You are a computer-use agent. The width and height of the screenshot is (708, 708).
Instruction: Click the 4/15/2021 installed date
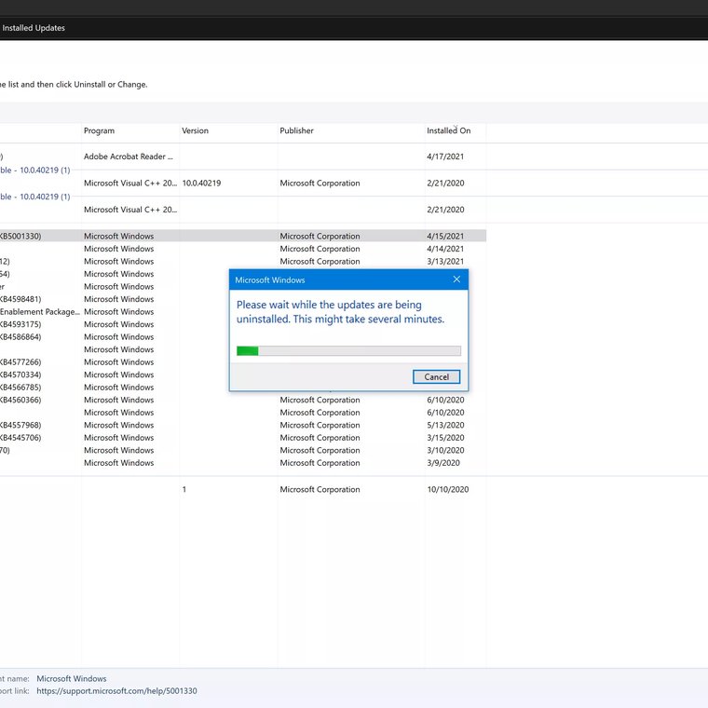(445, 236)
